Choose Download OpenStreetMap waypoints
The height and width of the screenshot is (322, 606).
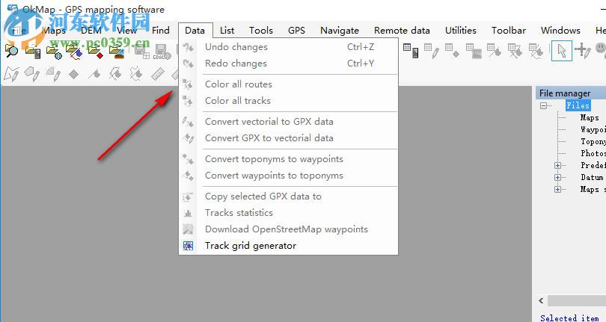[288, 229]
